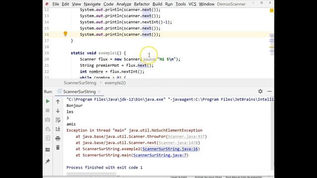Clear console with trash icon

[x=58, y=147]
